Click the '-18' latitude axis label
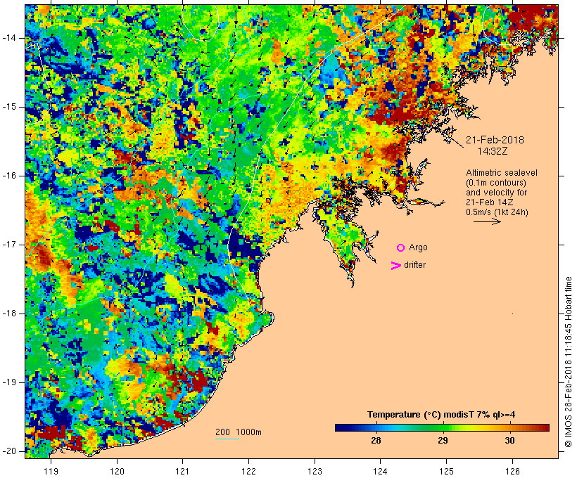Screen dimensions: 577x478 (9, 314)
